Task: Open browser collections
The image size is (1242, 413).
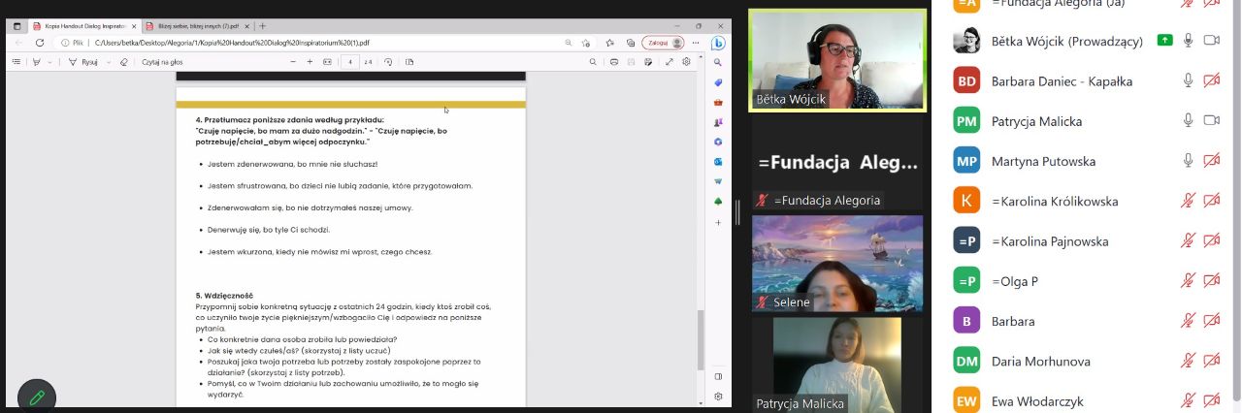Action: point(631,43)
